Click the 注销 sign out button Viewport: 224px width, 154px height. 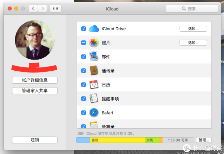tap(35, 140)
